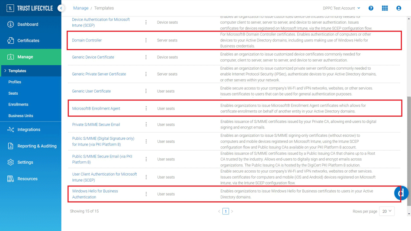Click the vertical scrollbar on the right
The height and width of the screenshot is (231, 411).
coord(409,130)
